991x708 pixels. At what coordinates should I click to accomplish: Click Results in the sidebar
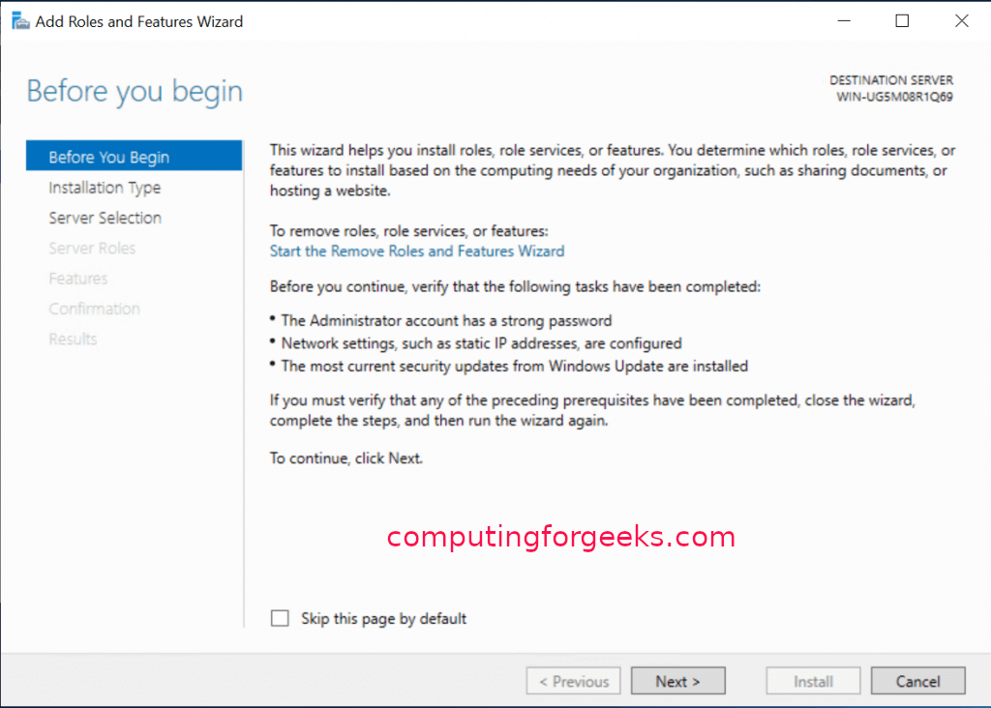tap(73, 339)
